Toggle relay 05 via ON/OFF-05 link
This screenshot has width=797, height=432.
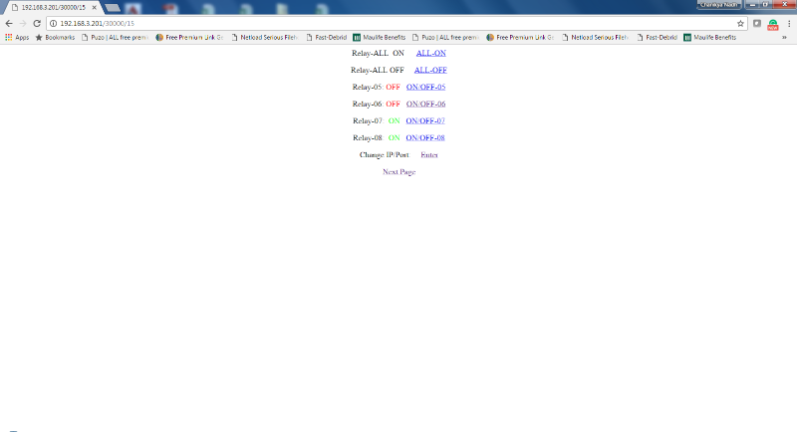(425, 87)
